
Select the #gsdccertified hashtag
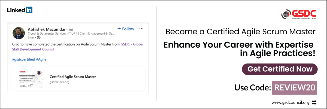(23, 59)
